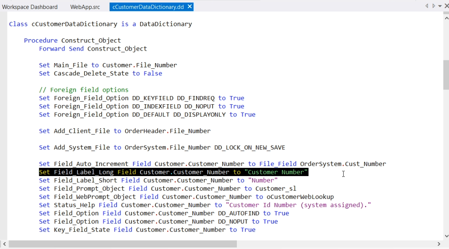The width and height of the screenshot is (449, 249).
Task: Click the vertical scrollbar up arrow
Action: tap(446, 18)
